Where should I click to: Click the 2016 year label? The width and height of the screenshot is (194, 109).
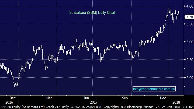(9, 102)
